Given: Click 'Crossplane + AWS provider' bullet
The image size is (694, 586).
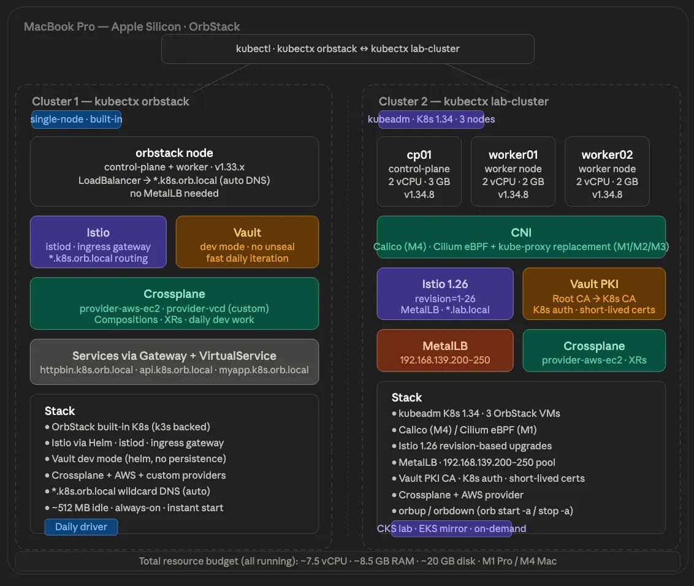Looking at the screenshot, I should tap(457, 495).
